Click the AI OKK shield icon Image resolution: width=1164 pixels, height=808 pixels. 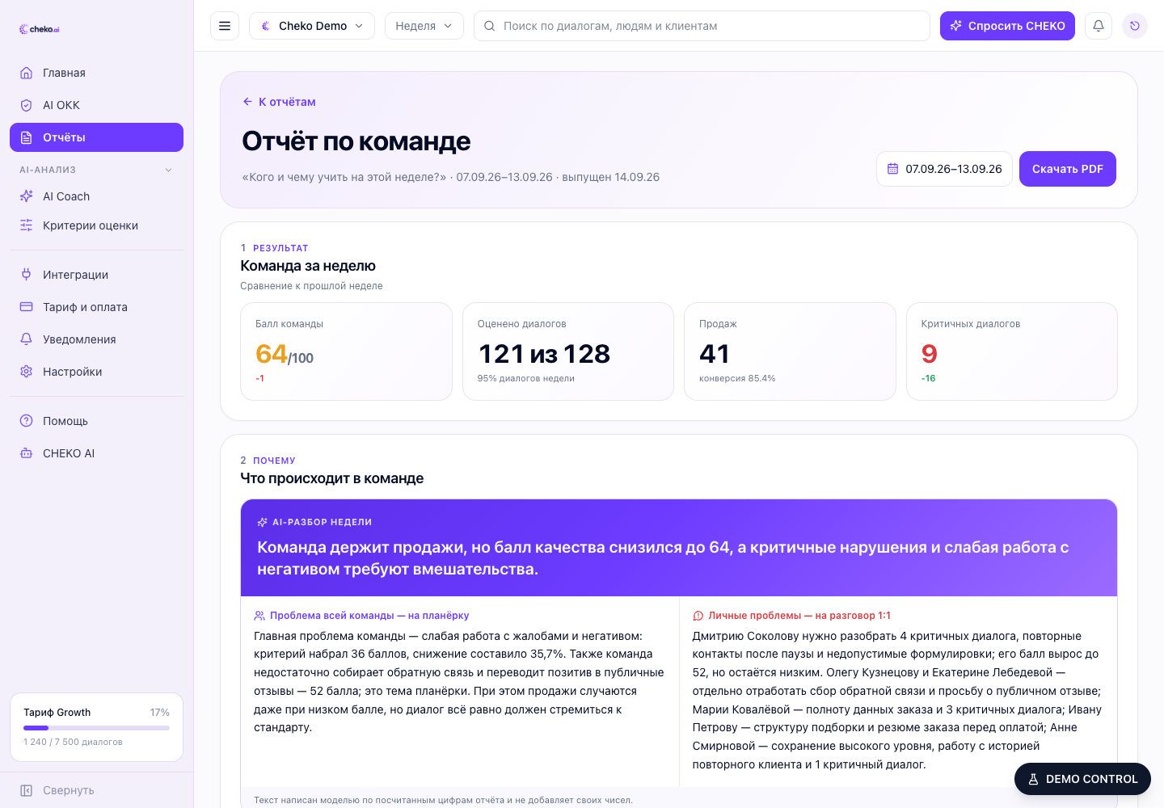tap(27, 105)
